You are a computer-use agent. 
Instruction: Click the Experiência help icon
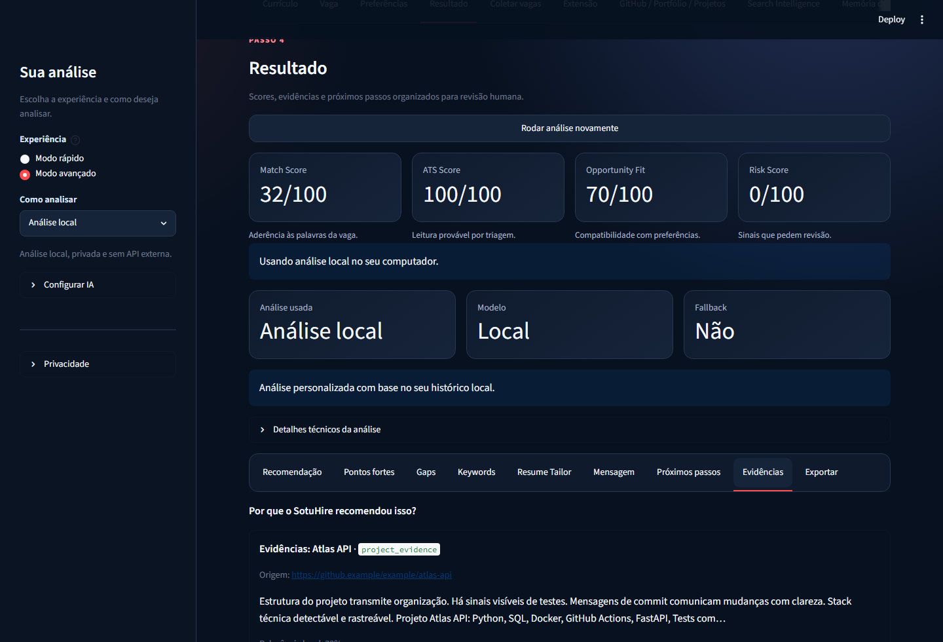pyautogui.click(x=75, y=140)
